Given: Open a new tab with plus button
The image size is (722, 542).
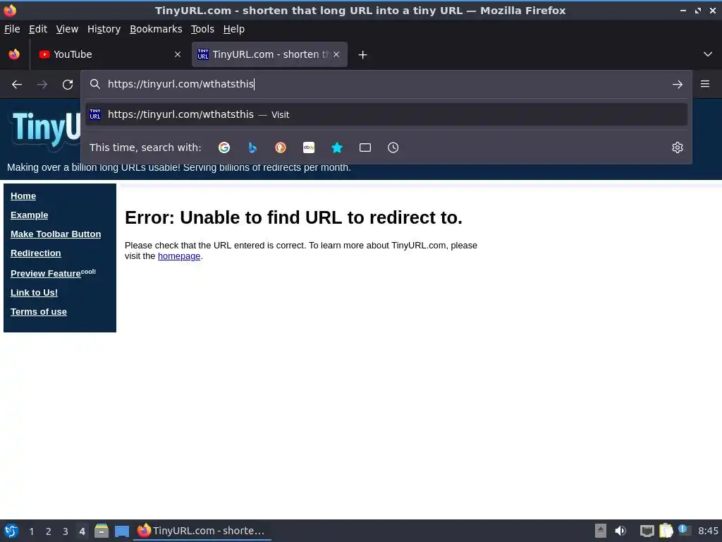Looking at the screenshot, I should 363,55.
